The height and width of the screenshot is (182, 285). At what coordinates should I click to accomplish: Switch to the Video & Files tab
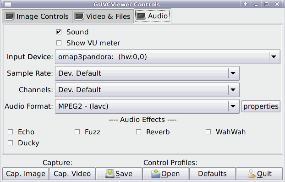click(x=103, y=17)
